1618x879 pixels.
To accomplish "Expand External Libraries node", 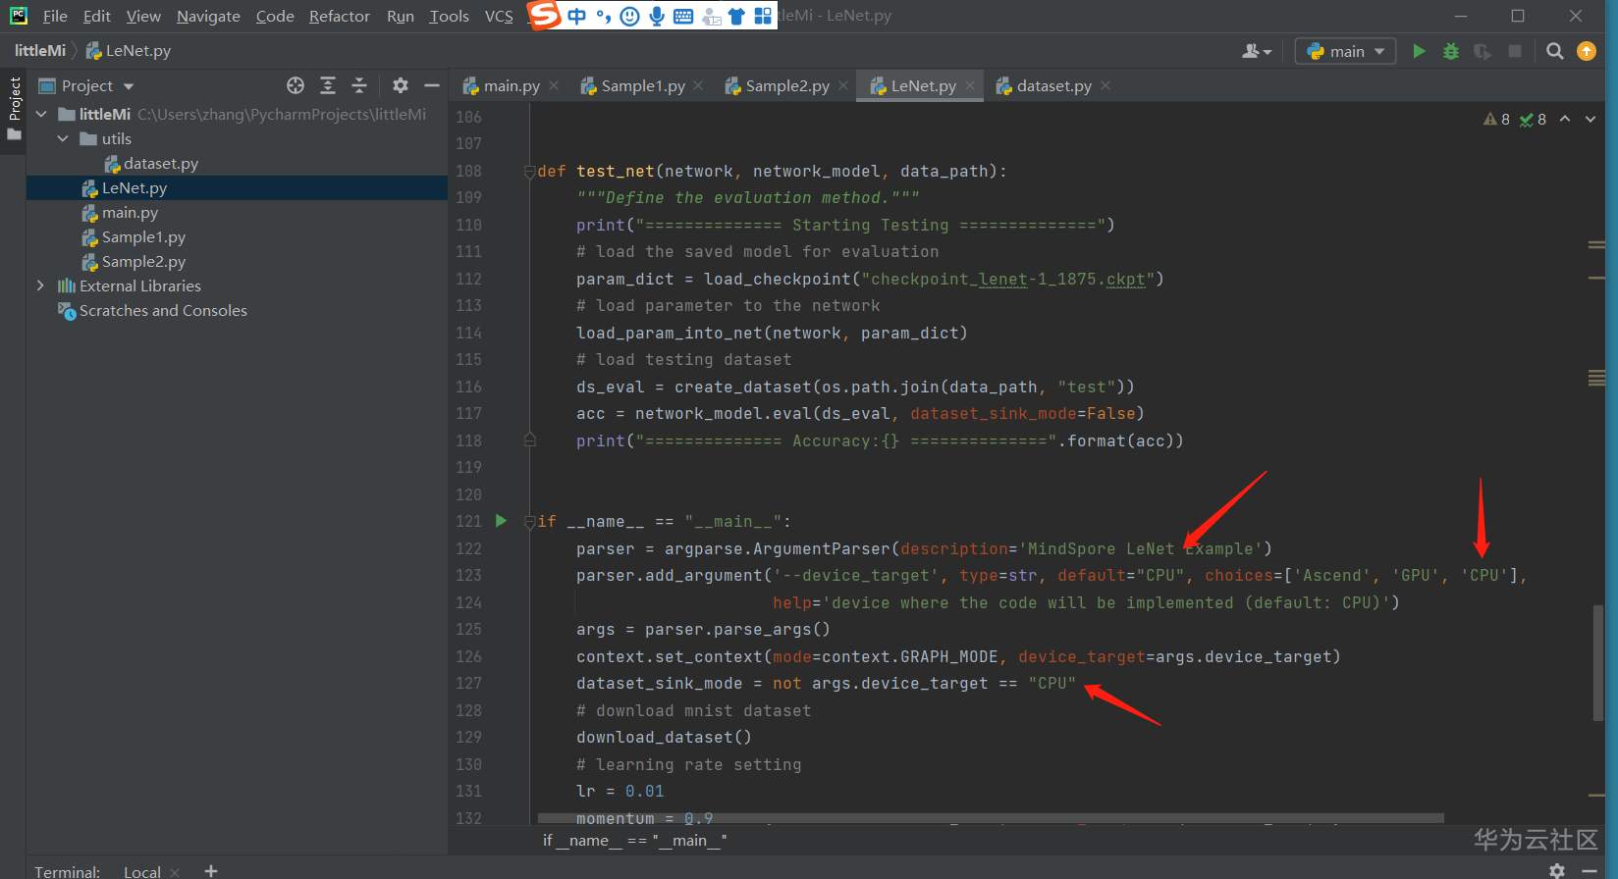I will point(40,285).
